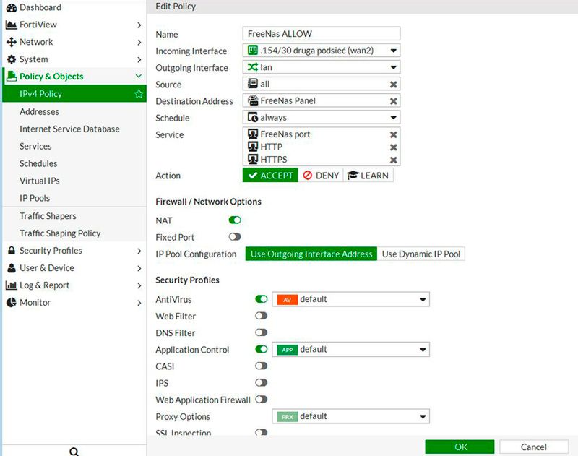Choose Use Dynamic IP Pool
The width and height of the screenshot is (578, 456).
point(421,254)
